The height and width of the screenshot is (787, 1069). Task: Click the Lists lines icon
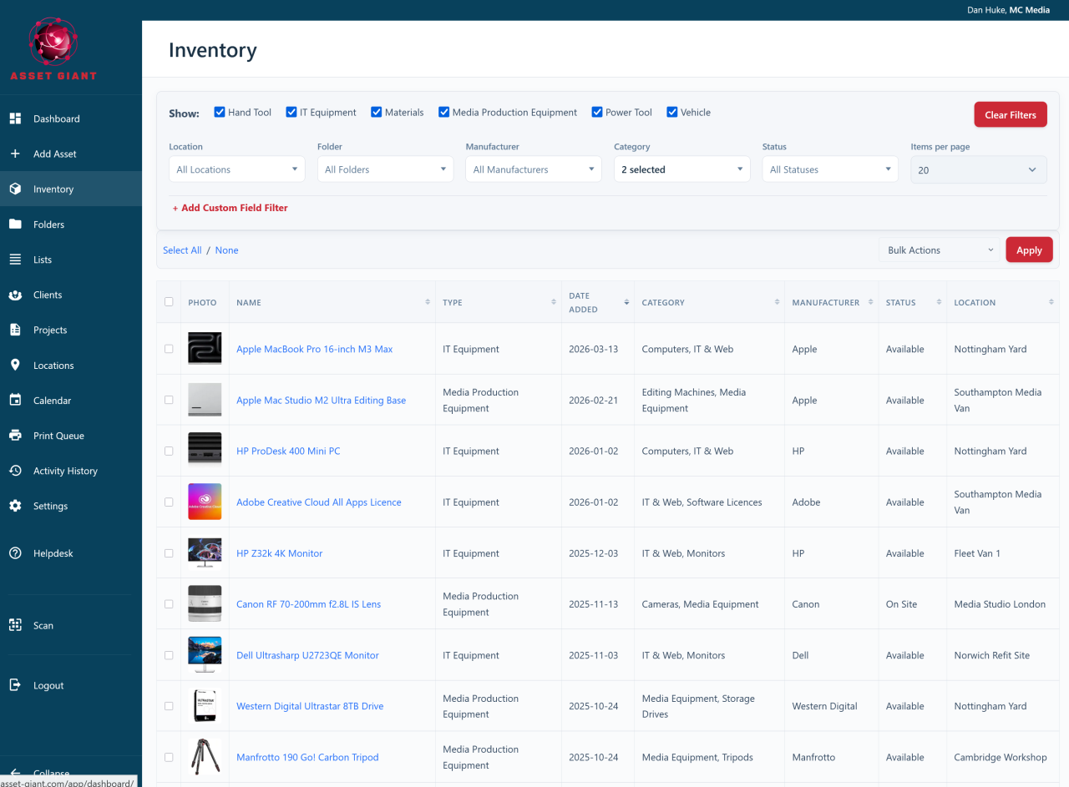coord(15,260)
